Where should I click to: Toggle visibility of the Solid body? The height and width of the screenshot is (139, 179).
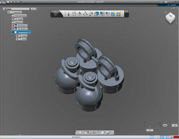click(18, 39)
